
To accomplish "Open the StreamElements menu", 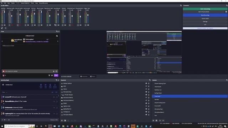I will click(43, 3).
